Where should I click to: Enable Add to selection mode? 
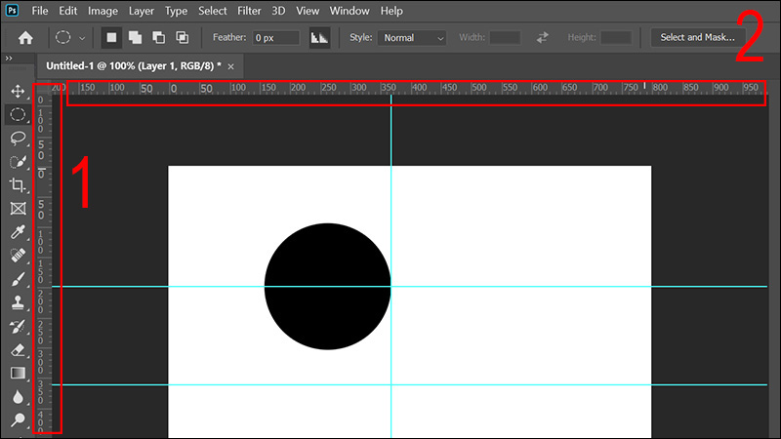pos(135,38)
